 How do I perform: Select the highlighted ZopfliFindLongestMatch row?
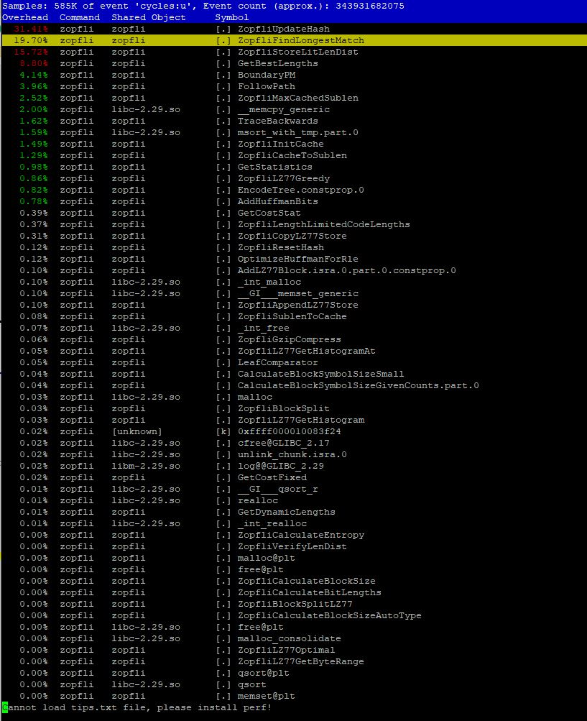tap(294, 40)
